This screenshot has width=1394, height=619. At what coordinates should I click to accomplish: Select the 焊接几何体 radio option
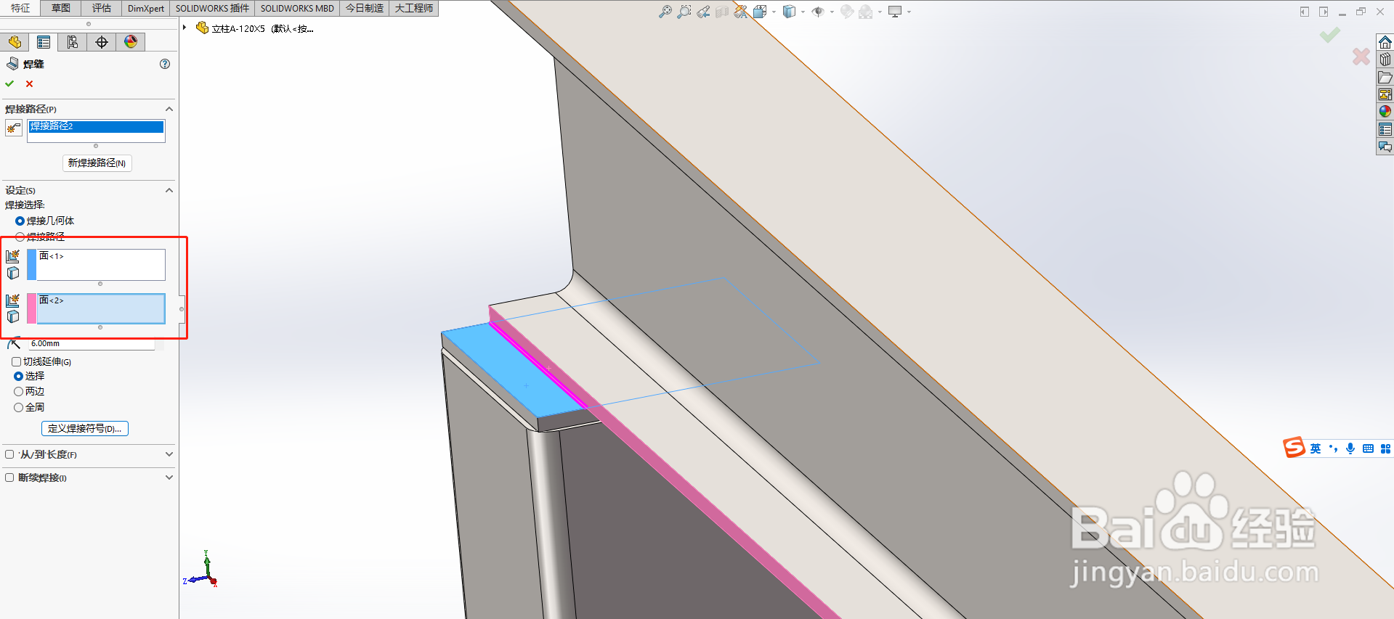[x=20, y=221]
